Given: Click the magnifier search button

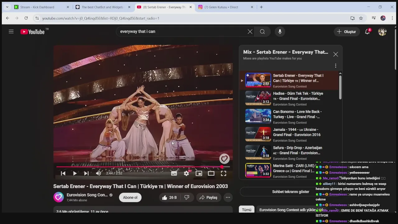Looking at the screenshot, I should 262,31.
